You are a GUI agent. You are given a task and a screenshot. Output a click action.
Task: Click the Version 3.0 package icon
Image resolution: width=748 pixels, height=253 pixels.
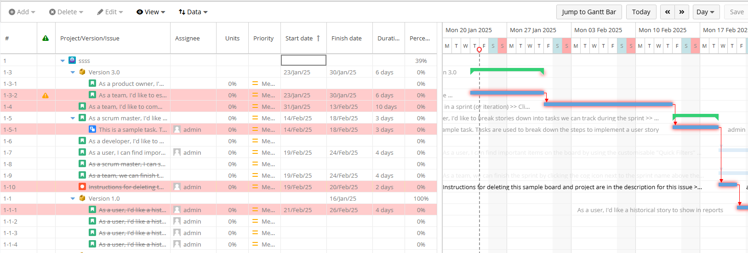pyautogui.click(x=82, y=72)
